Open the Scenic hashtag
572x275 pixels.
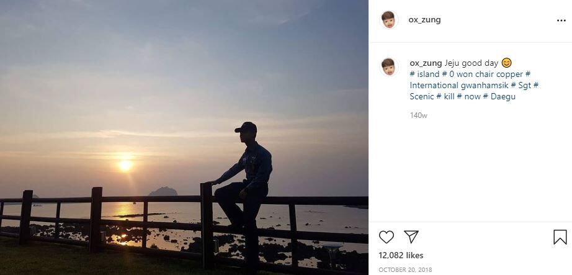tap(422, 97)
